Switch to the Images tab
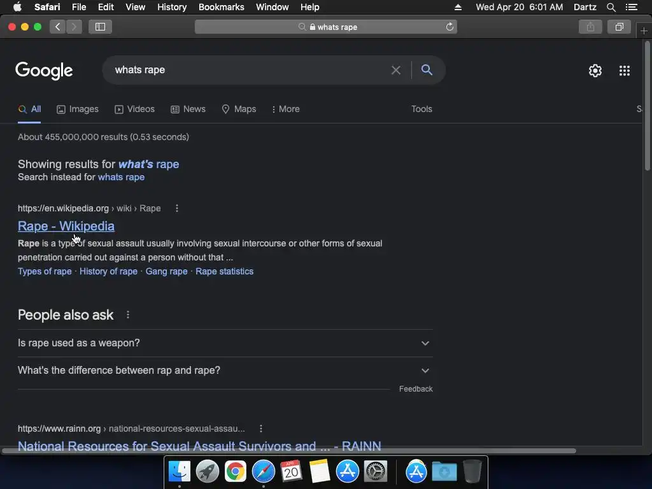 click(78, 110)
